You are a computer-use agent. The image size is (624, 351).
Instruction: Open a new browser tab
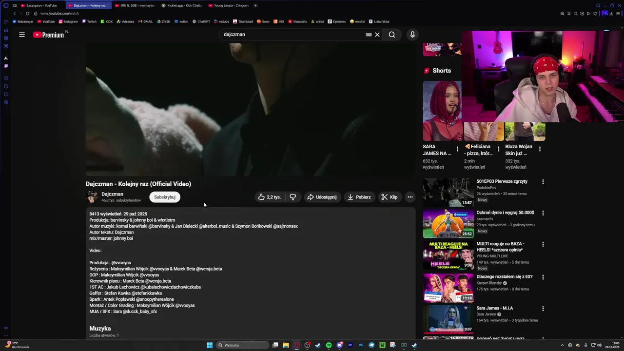click(x=255, y=5)
